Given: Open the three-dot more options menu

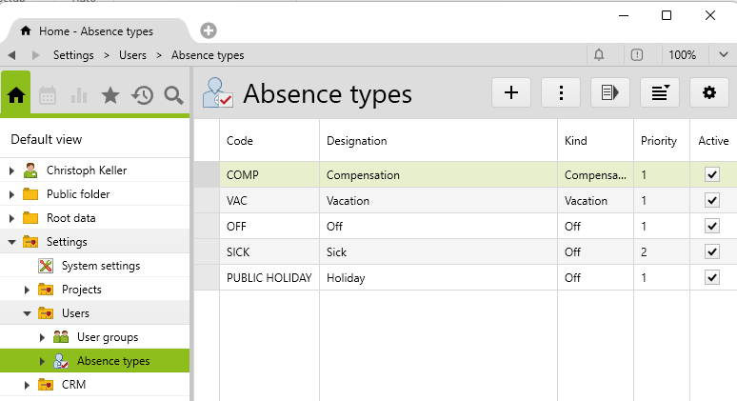Looking at the screenshot, I should click(x=561, y=92).
